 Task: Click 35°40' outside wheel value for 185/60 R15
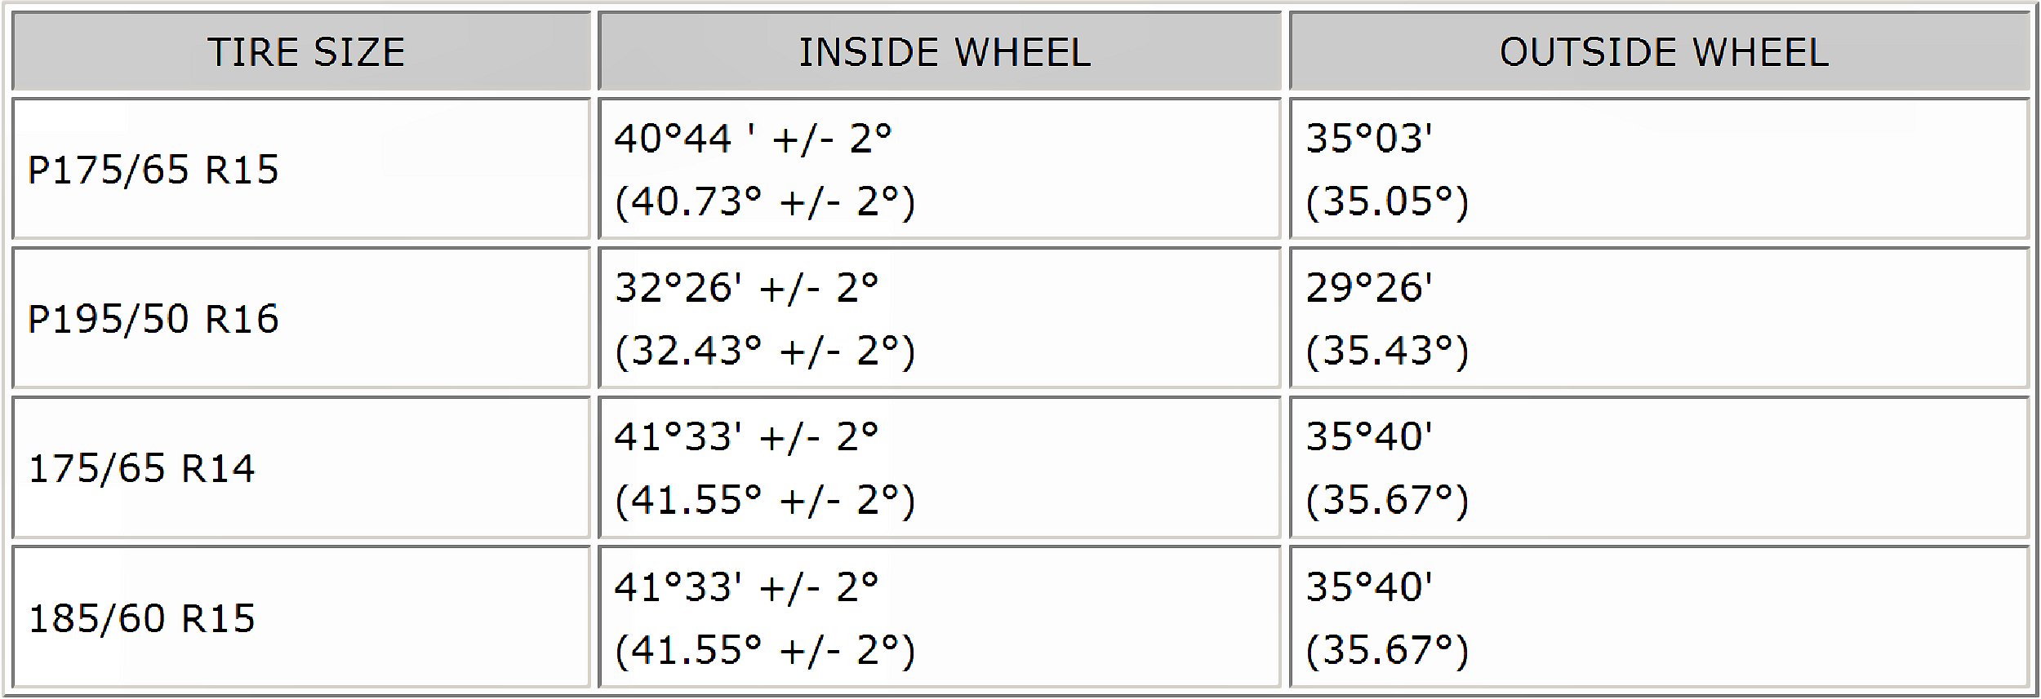pos(1369,587)
